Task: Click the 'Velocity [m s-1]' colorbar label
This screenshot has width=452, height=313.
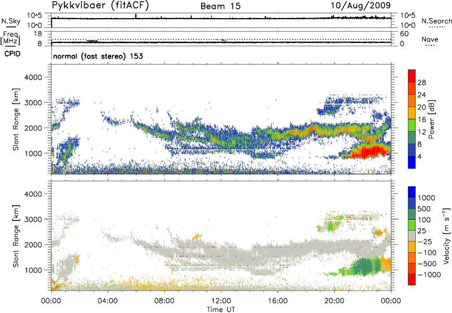Action: tap(446, 236)
